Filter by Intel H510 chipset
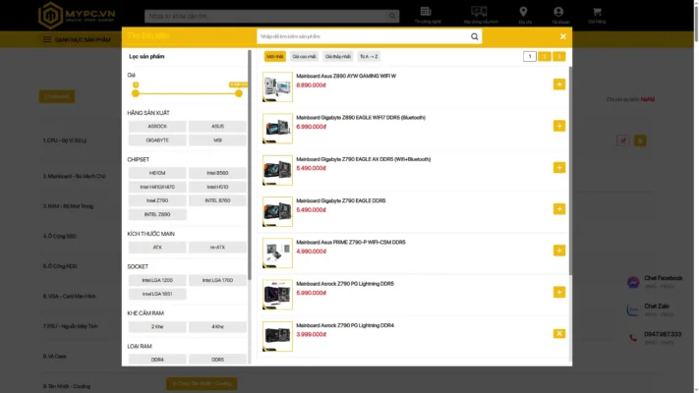Screen dimensions: 699x393 (217, 187)
